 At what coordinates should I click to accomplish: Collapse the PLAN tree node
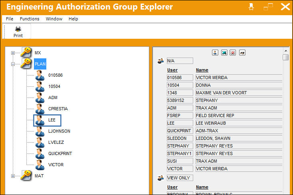click(x=13, y=64)
